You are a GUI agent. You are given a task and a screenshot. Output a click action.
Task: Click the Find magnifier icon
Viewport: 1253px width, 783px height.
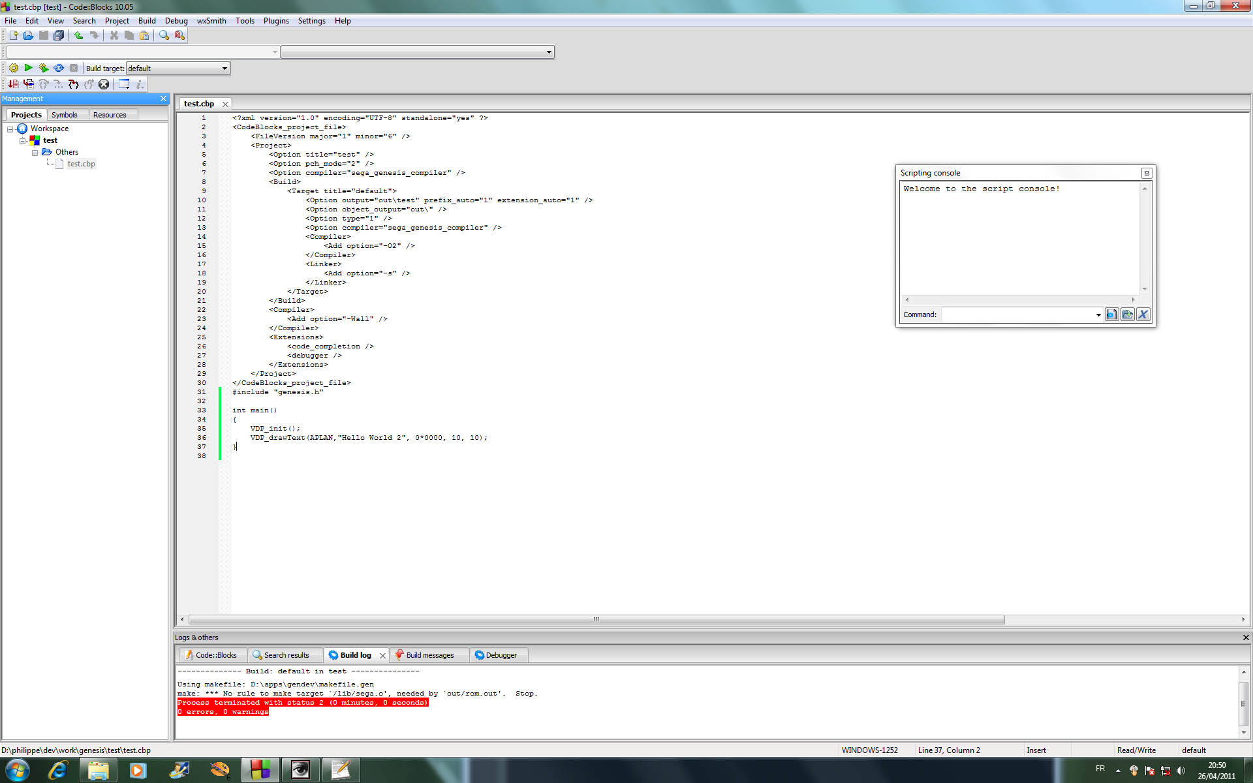point(164,35)
